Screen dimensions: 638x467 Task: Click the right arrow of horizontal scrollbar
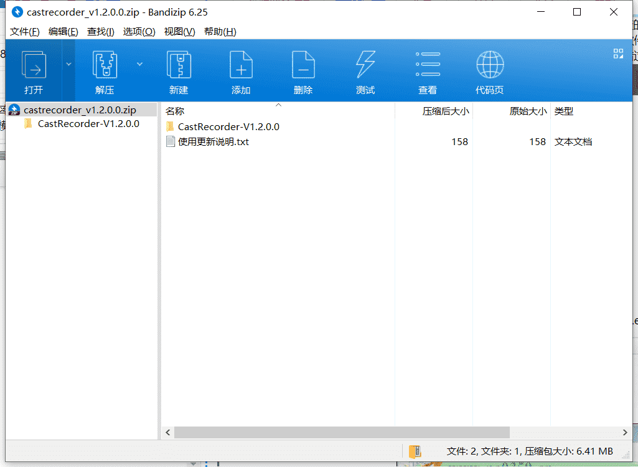point(626,432)
